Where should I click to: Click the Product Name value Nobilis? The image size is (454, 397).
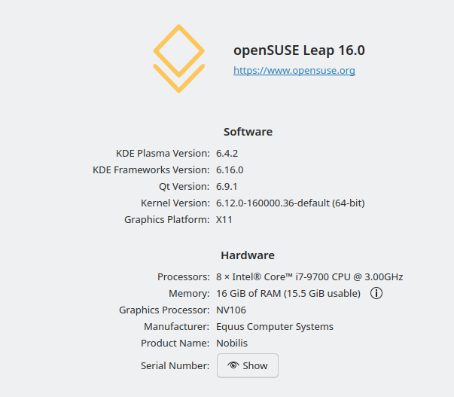232,343
